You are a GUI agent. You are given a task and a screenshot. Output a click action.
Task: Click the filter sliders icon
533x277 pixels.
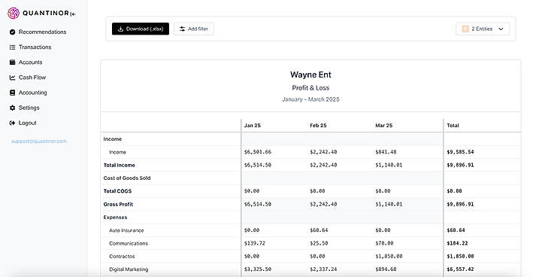point(182,29)
